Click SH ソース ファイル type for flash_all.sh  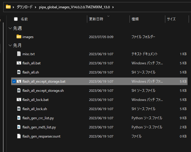(143, 72)
